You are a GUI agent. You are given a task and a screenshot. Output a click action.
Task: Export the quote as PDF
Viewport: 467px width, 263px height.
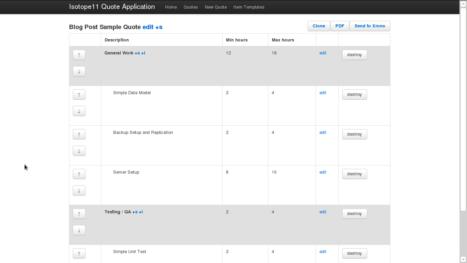pos(339,26)
